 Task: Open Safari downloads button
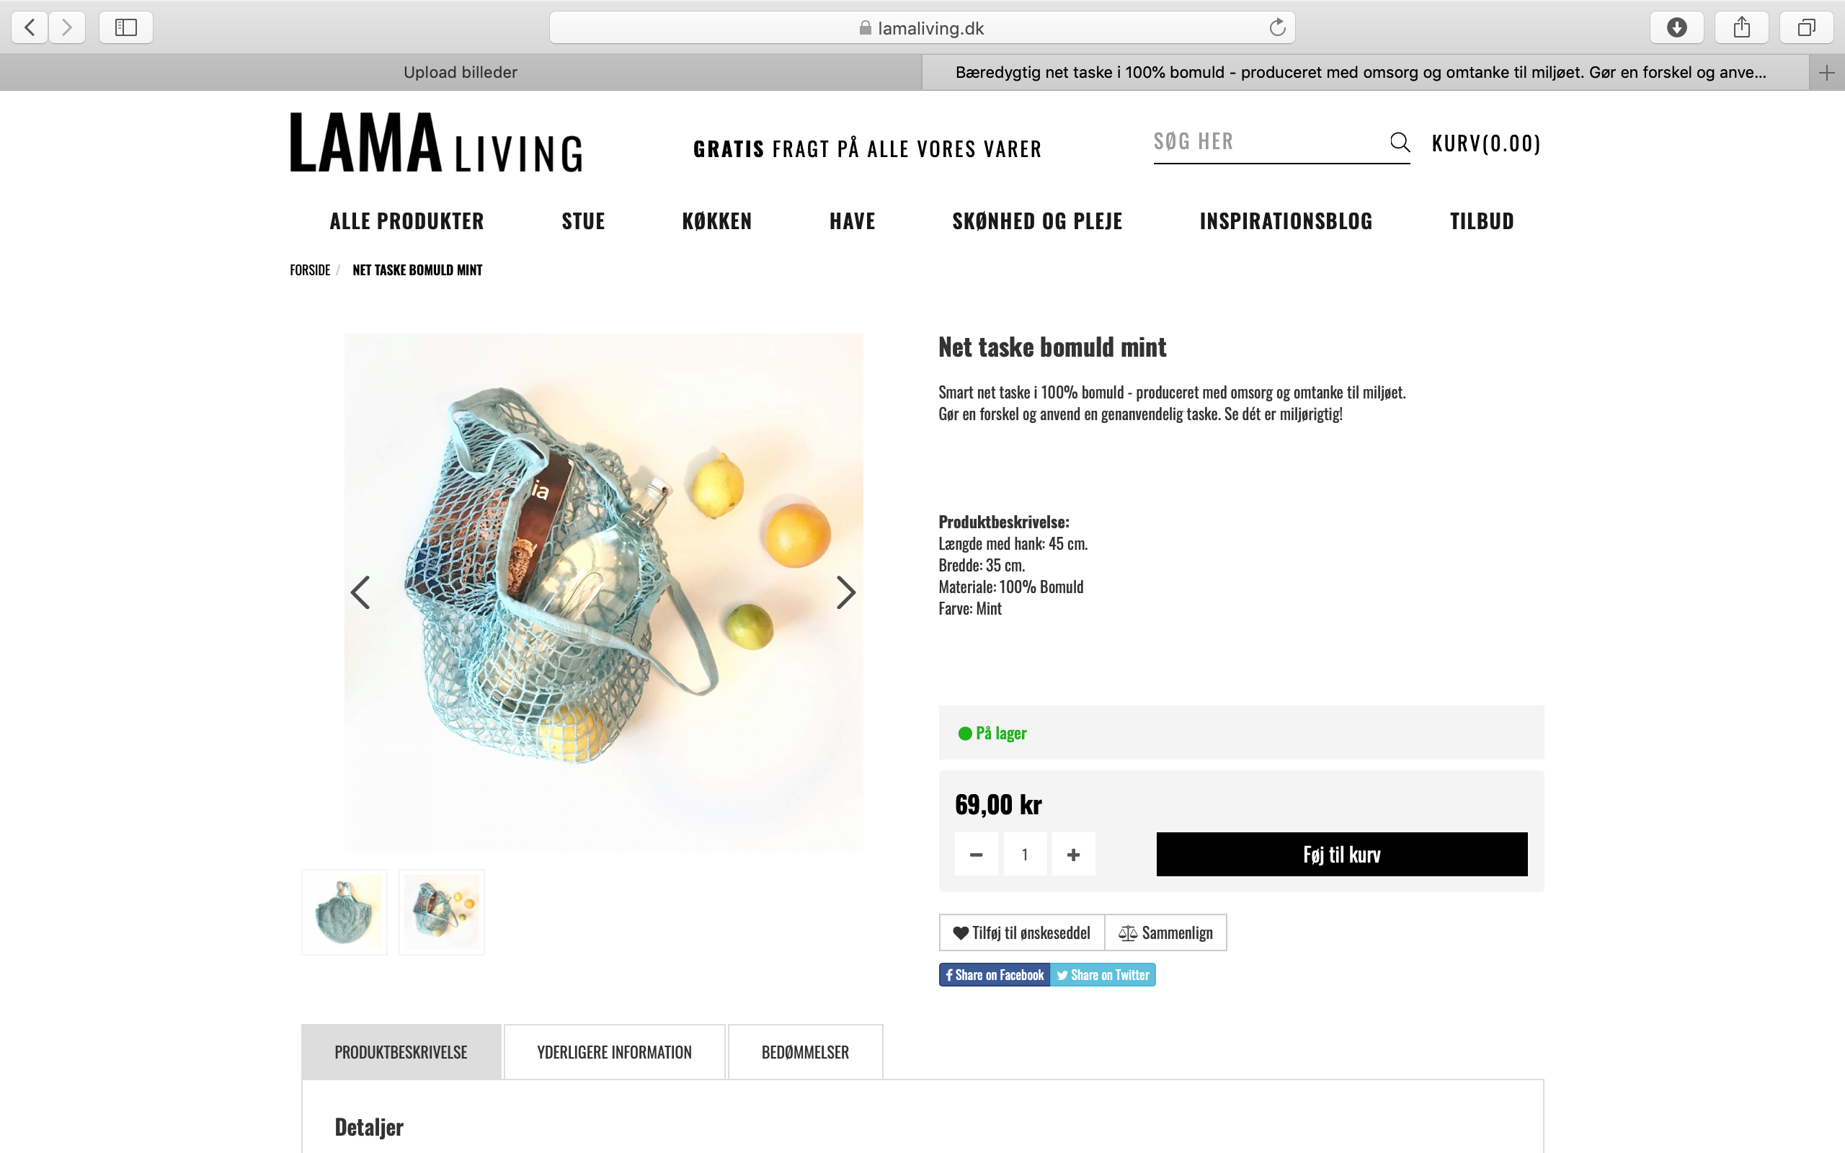tap(1676, 28)
